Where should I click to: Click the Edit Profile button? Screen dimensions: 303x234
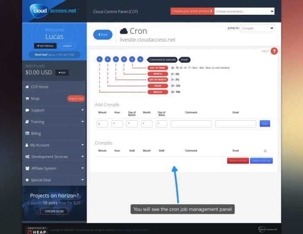[45, 46]
